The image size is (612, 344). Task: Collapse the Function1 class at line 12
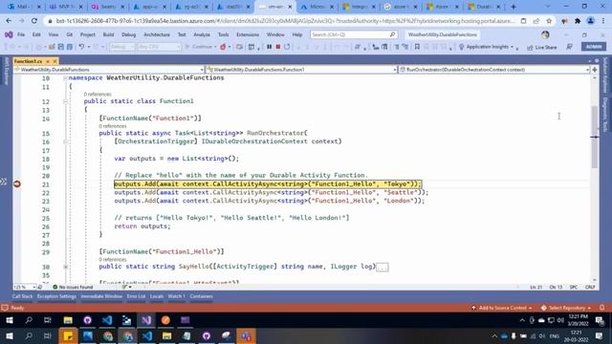pyautogui.click(x=66, y=101)
